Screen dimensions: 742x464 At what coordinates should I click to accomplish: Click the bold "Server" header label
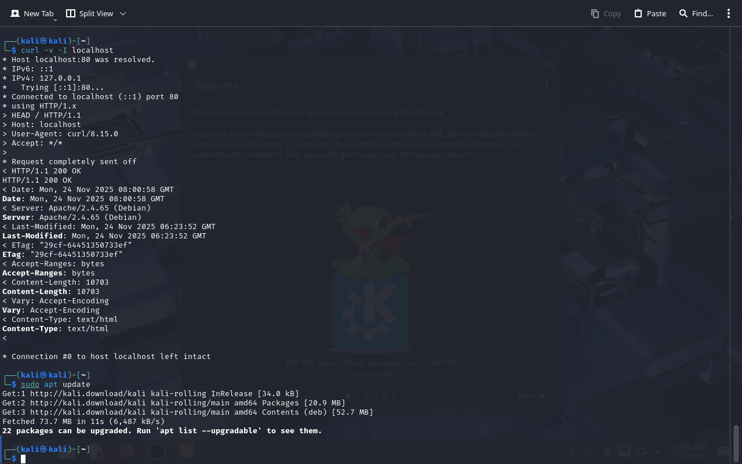coord(16,217)
